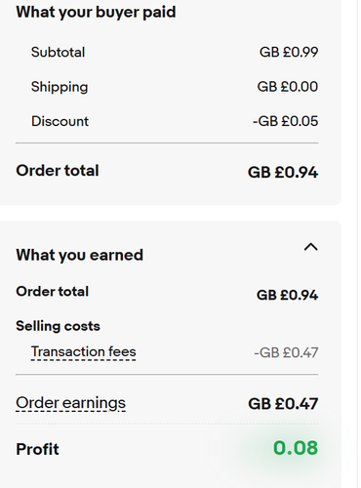
Task: Click the Shipping label
Action: 60,87
